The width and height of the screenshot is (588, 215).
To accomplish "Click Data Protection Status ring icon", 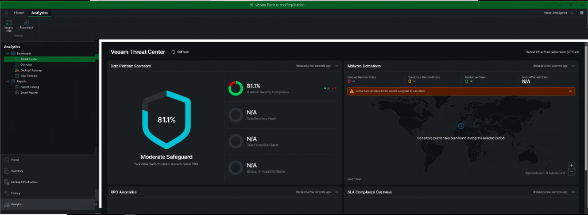I will (236, 141).
